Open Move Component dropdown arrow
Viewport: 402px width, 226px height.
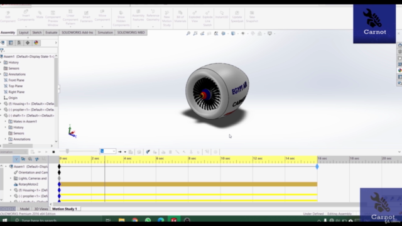102,26
